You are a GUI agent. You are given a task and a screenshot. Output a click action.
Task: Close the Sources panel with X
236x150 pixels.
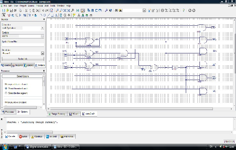pyautogui.click(x=44, y=19)
